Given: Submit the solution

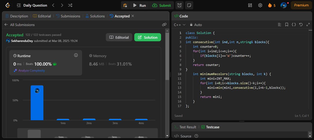Looking at the screenshot, I should (x=161, y=5).
